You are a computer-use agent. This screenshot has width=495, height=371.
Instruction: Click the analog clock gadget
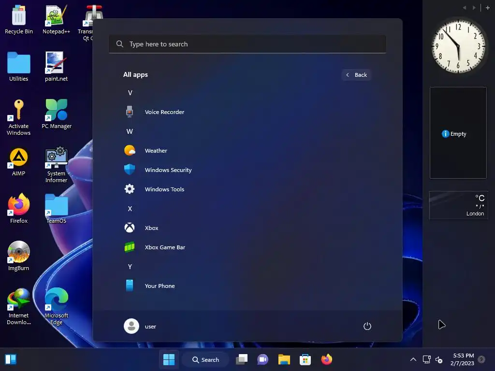[x=458, y=46]
